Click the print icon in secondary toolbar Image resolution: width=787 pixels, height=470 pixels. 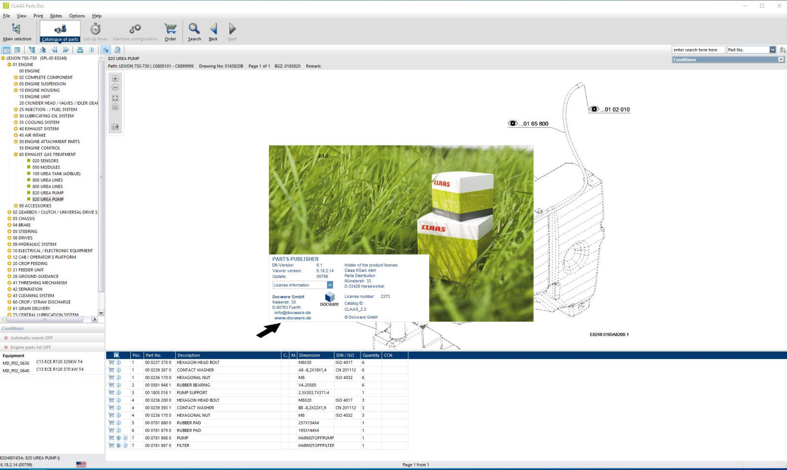pyautogui.click(x=80, y=50)
